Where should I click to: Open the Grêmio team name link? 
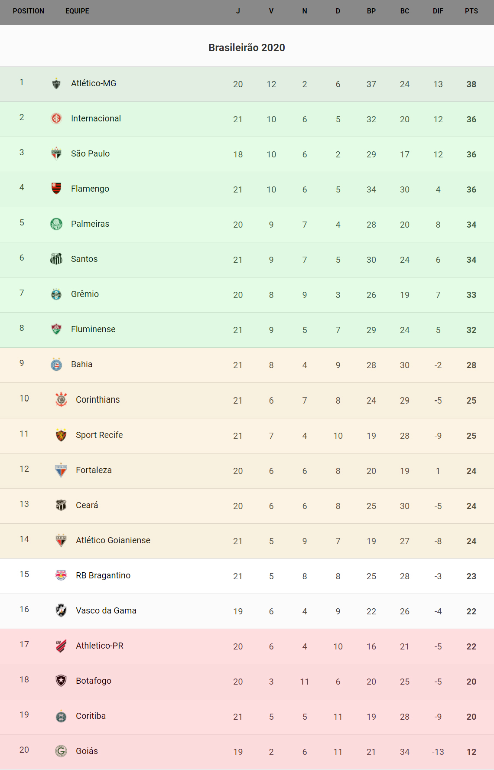click(x=85, y=294)
